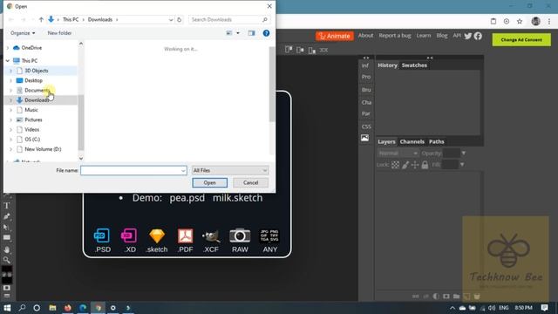Image resolution: width=558 pixels, height=314 pixels.
Task: Open the image preview side panel icon
Action: 365,138
